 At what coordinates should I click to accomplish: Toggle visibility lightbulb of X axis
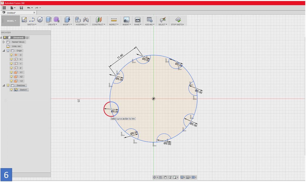[x=11, y=59]
